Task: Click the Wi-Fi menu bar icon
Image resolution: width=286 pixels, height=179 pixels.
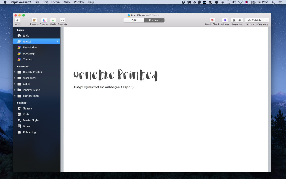Action: point(240,2)
